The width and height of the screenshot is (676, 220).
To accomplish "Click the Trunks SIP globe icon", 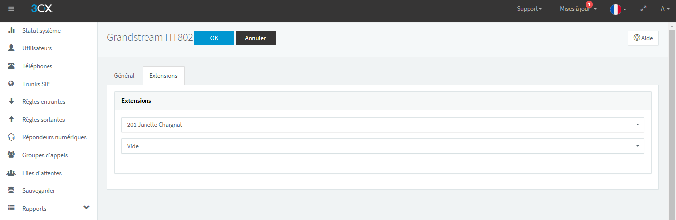I will pos(11,84).
